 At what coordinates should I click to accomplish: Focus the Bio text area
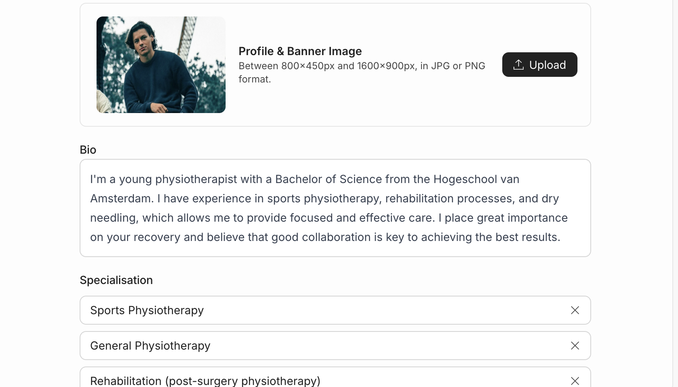[x=335, y=208]
